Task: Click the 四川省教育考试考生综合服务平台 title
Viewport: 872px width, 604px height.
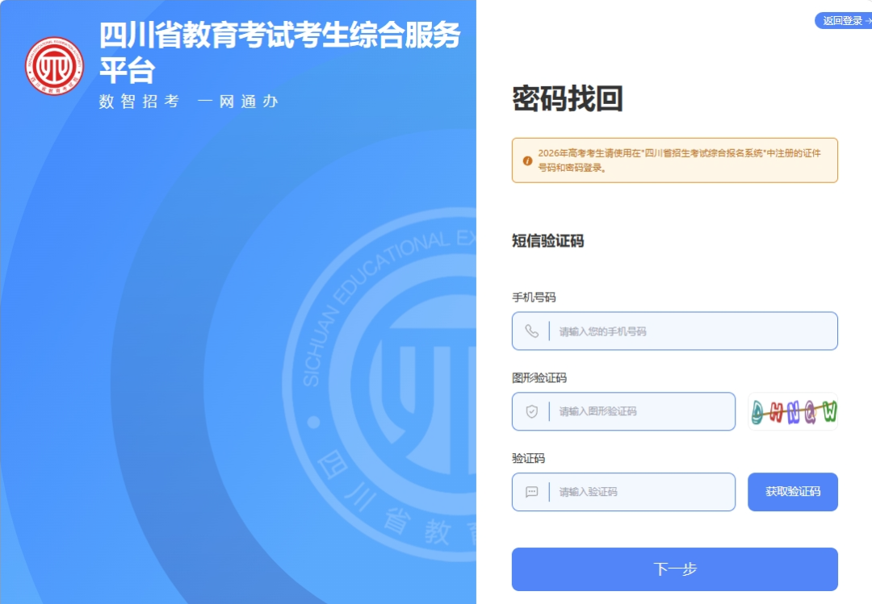Action: 279,52
